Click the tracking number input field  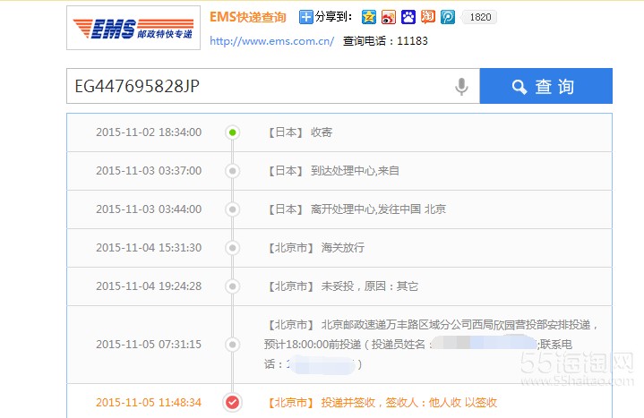273,86
